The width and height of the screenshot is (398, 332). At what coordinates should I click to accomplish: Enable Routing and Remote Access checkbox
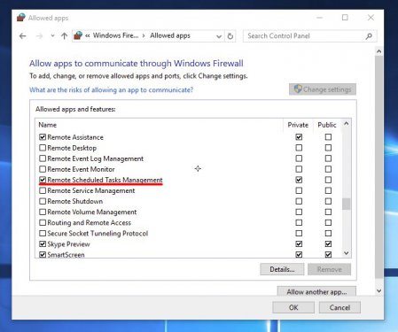pos(43,222)
